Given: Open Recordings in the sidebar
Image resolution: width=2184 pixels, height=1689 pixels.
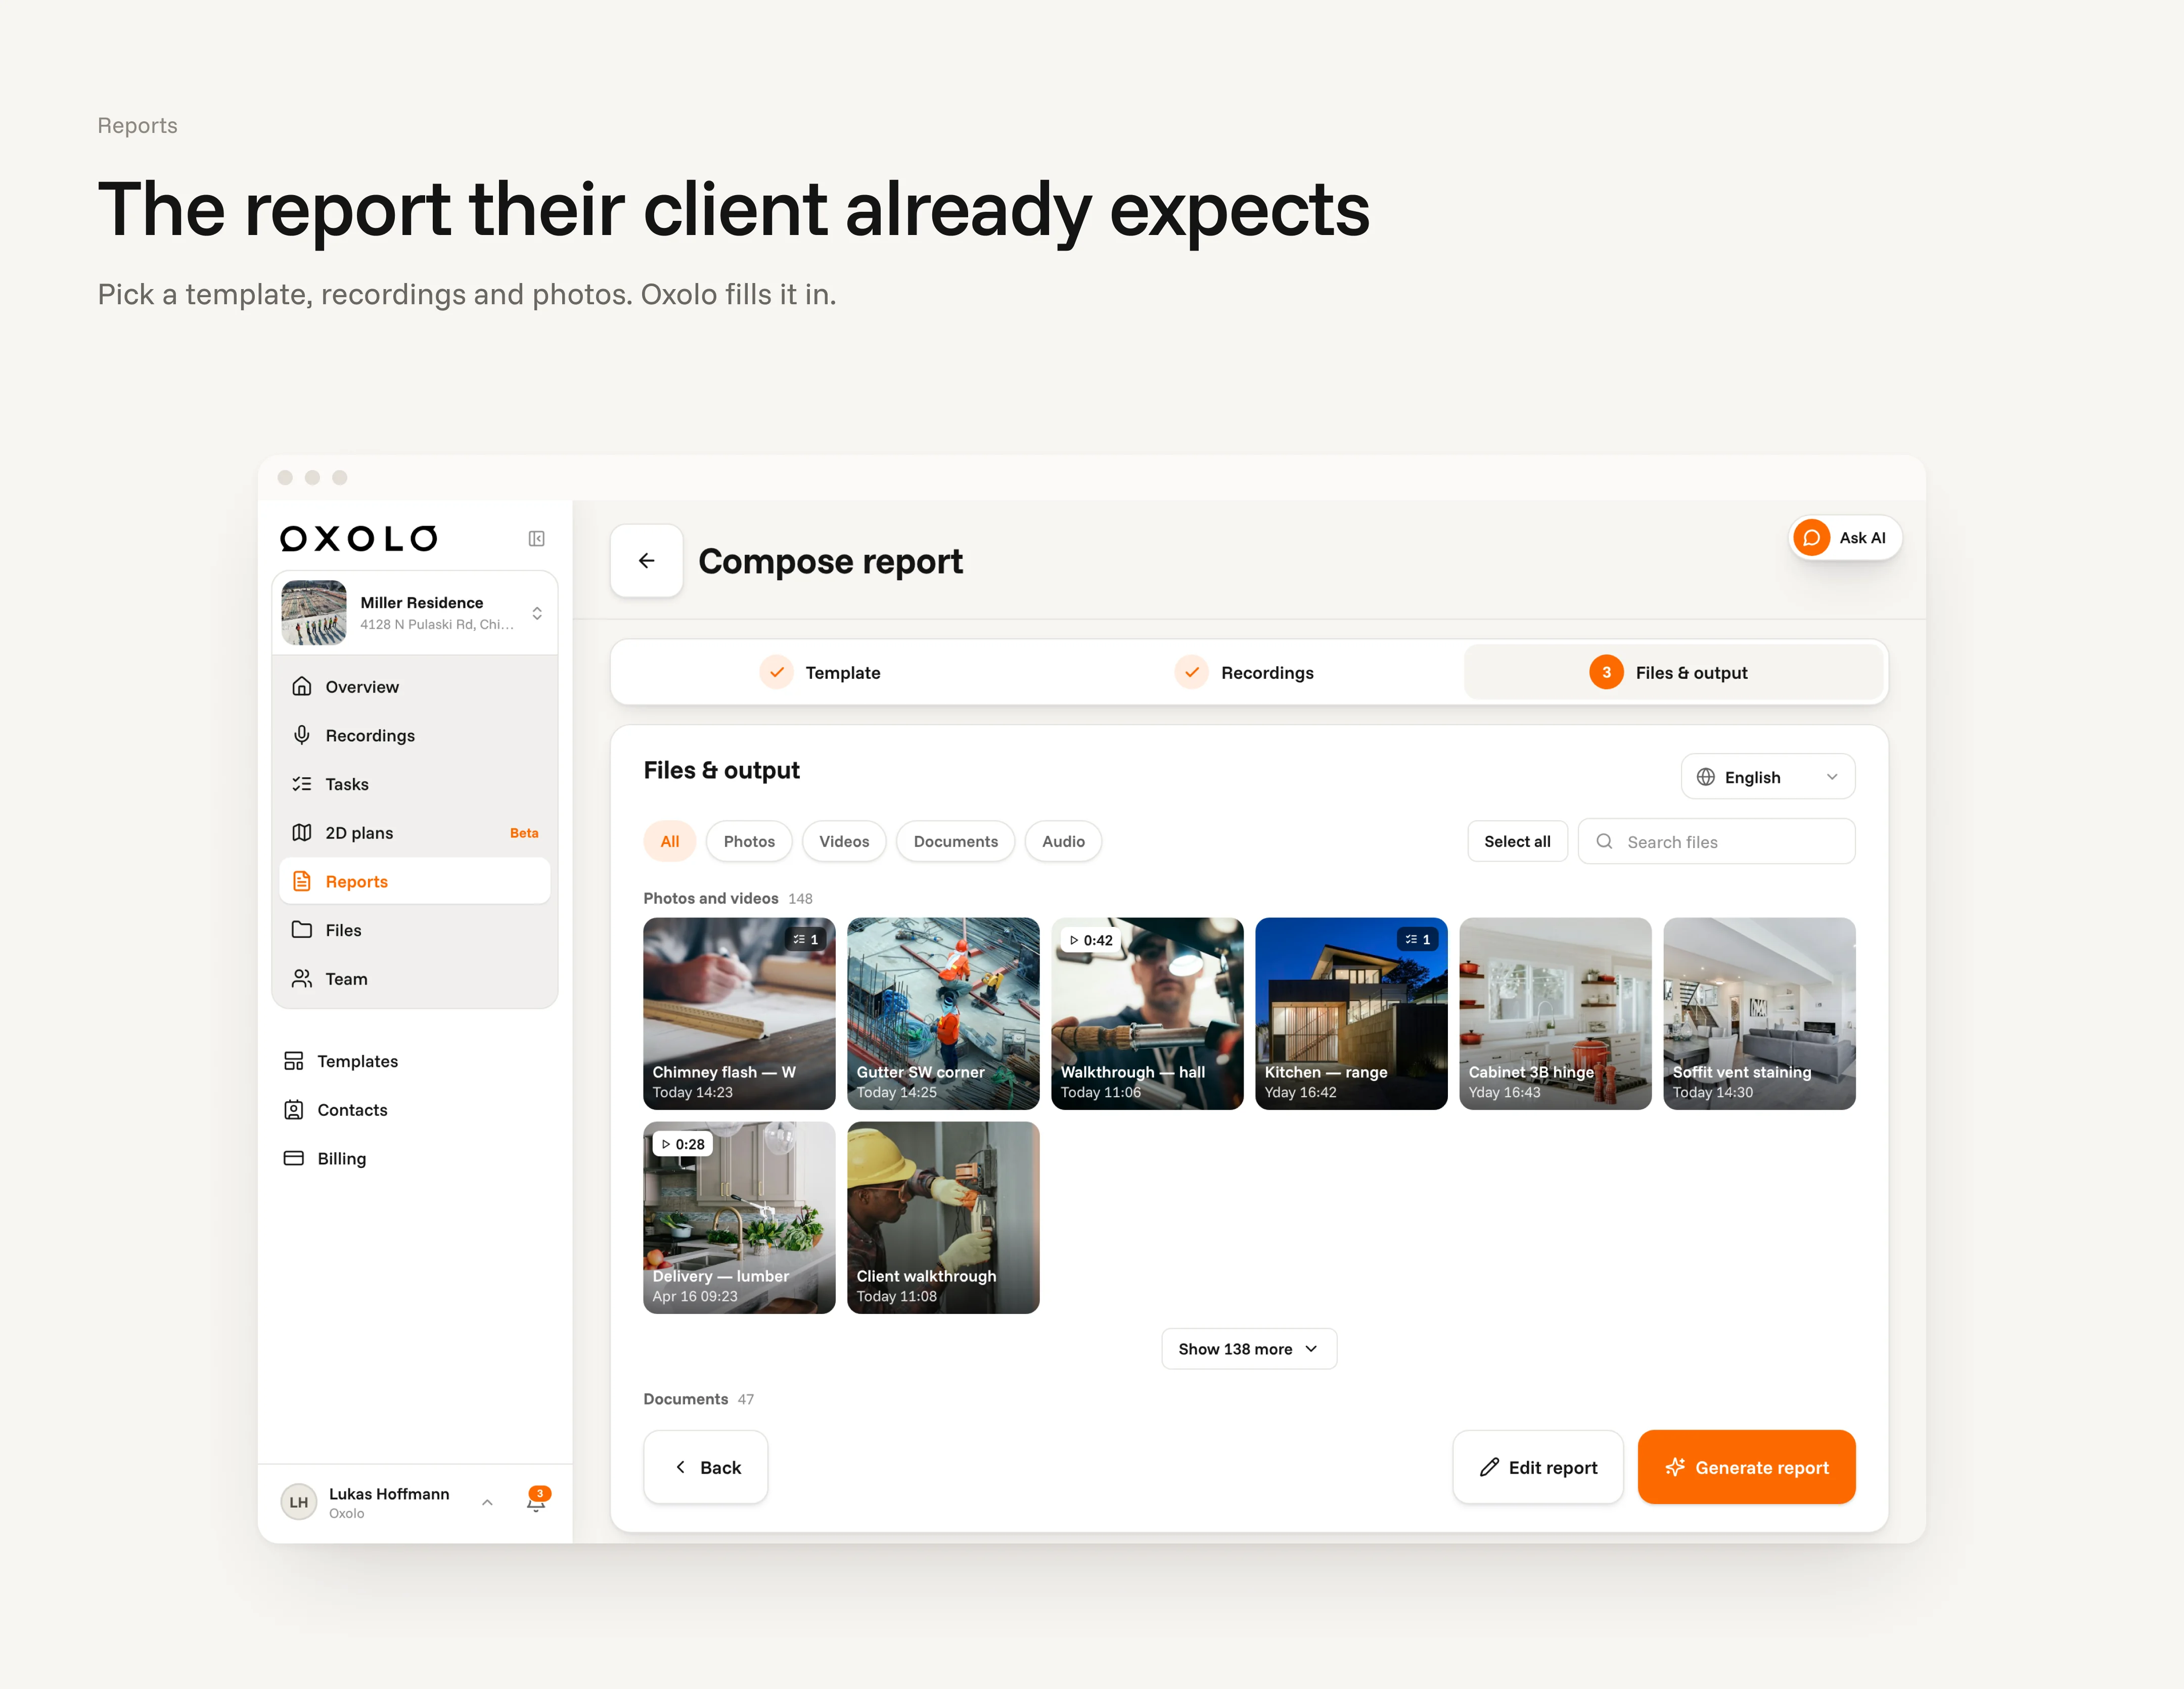Looking at the screenshot, I should click(x=415, y=735).
